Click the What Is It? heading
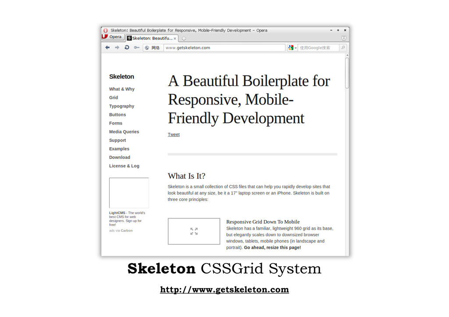Viewport: 449px width, 317px height. [x=186, y=176]
